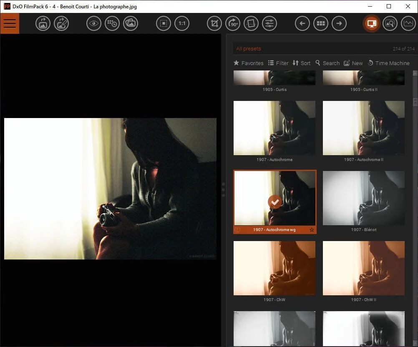Toggle the histogram panel icon
Screen dimensions: 418x347
[408, 23]
